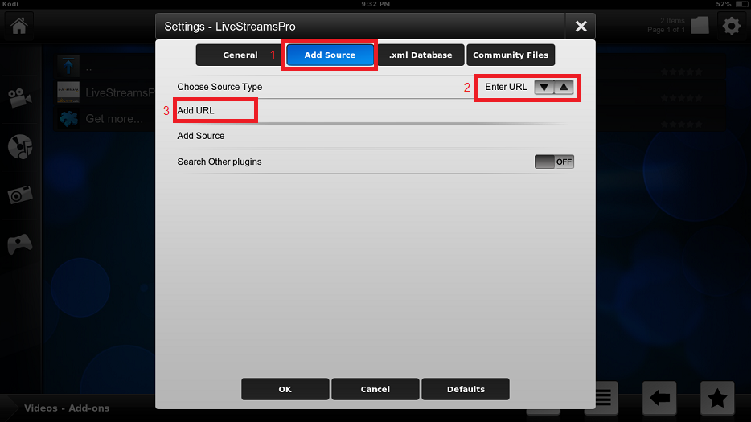Switch to the .xml Database tab
This screenshot has height=422, width=751.
tap(421, 55)
